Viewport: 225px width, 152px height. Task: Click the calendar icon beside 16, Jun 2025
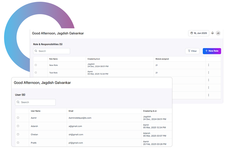191,33
